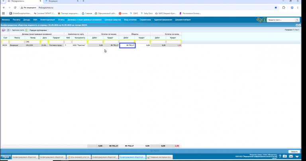Sort by the Номер column header
The image size is (306, 161).
click(x=33, y=38)
